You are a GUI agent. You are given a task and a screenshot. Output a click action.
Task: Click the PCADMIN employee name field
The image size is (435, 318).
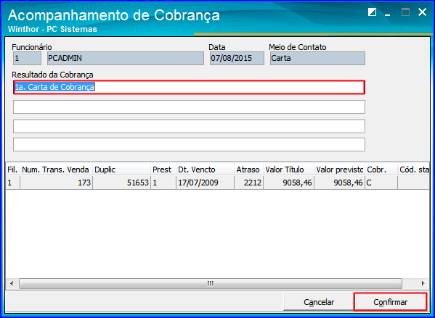point(126,59)
